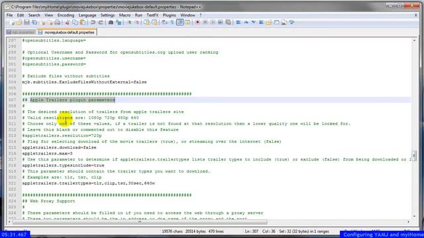Click line "#opensubtitles.username="
424x238 pixels.
coord(54,58)
